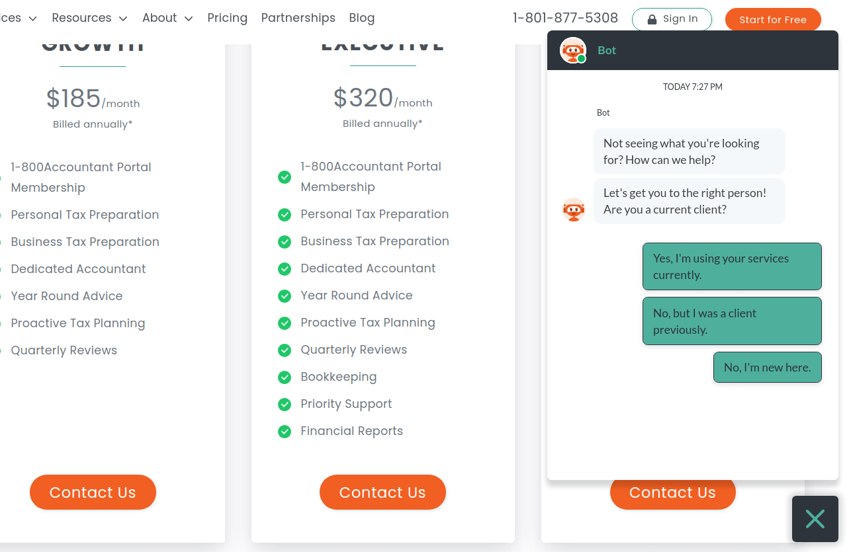Click green checkmark beside Priority Support

click(285, 405)
